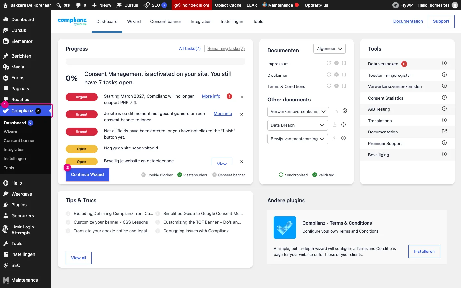Click the Continue Wizard button

[x=87, y=174]
